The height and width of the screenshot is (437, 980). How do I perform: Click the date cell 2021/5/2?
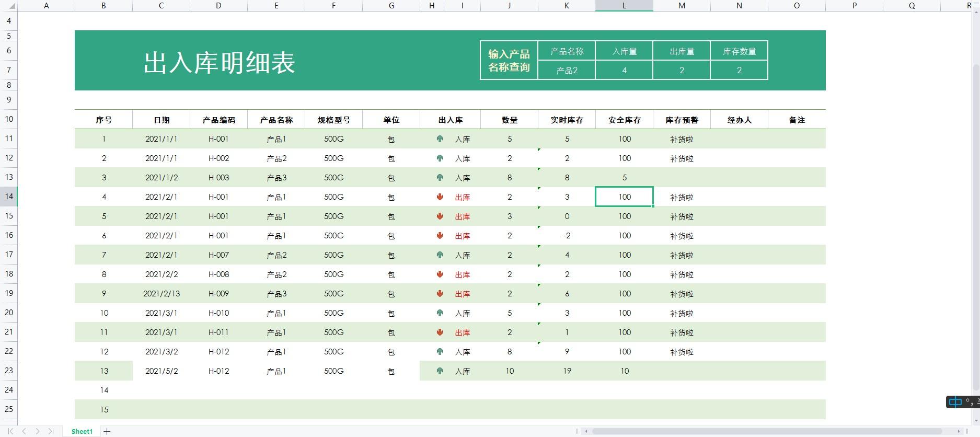pos(161,371)
